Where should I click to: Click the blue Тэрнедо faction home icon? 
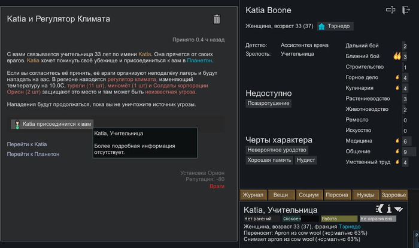321,26
